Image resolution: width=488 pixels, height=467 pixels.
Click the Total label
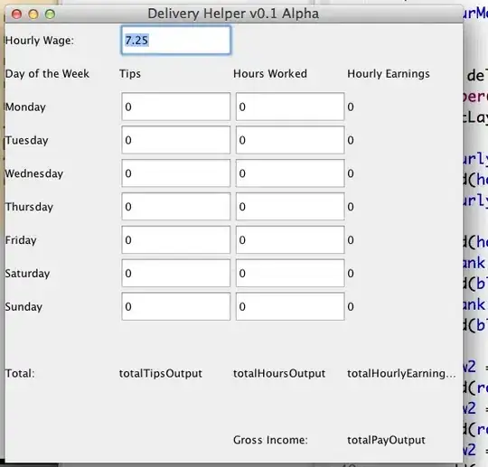point(20,373)
